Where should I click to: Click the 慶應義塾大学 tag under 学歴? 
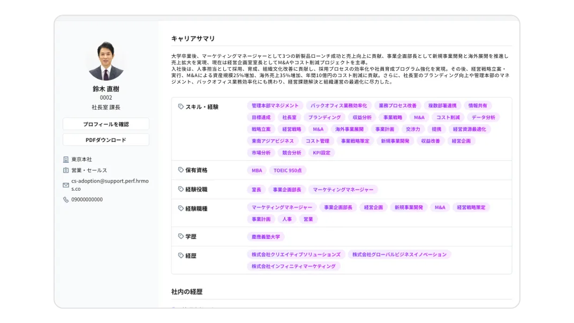(267, 236)
